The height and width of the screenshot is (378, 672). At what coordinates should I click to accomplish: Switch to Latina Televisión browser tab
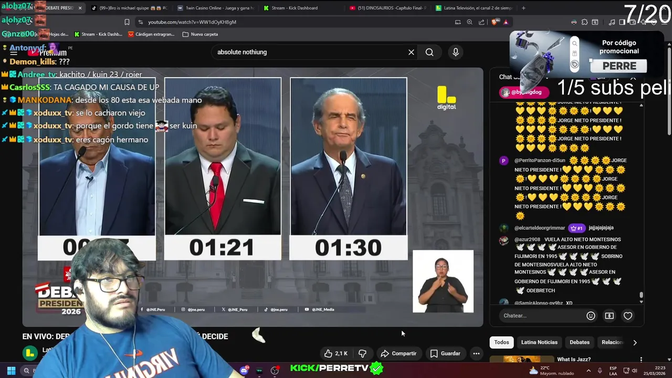pyautogui.click(x=474, y=8)
